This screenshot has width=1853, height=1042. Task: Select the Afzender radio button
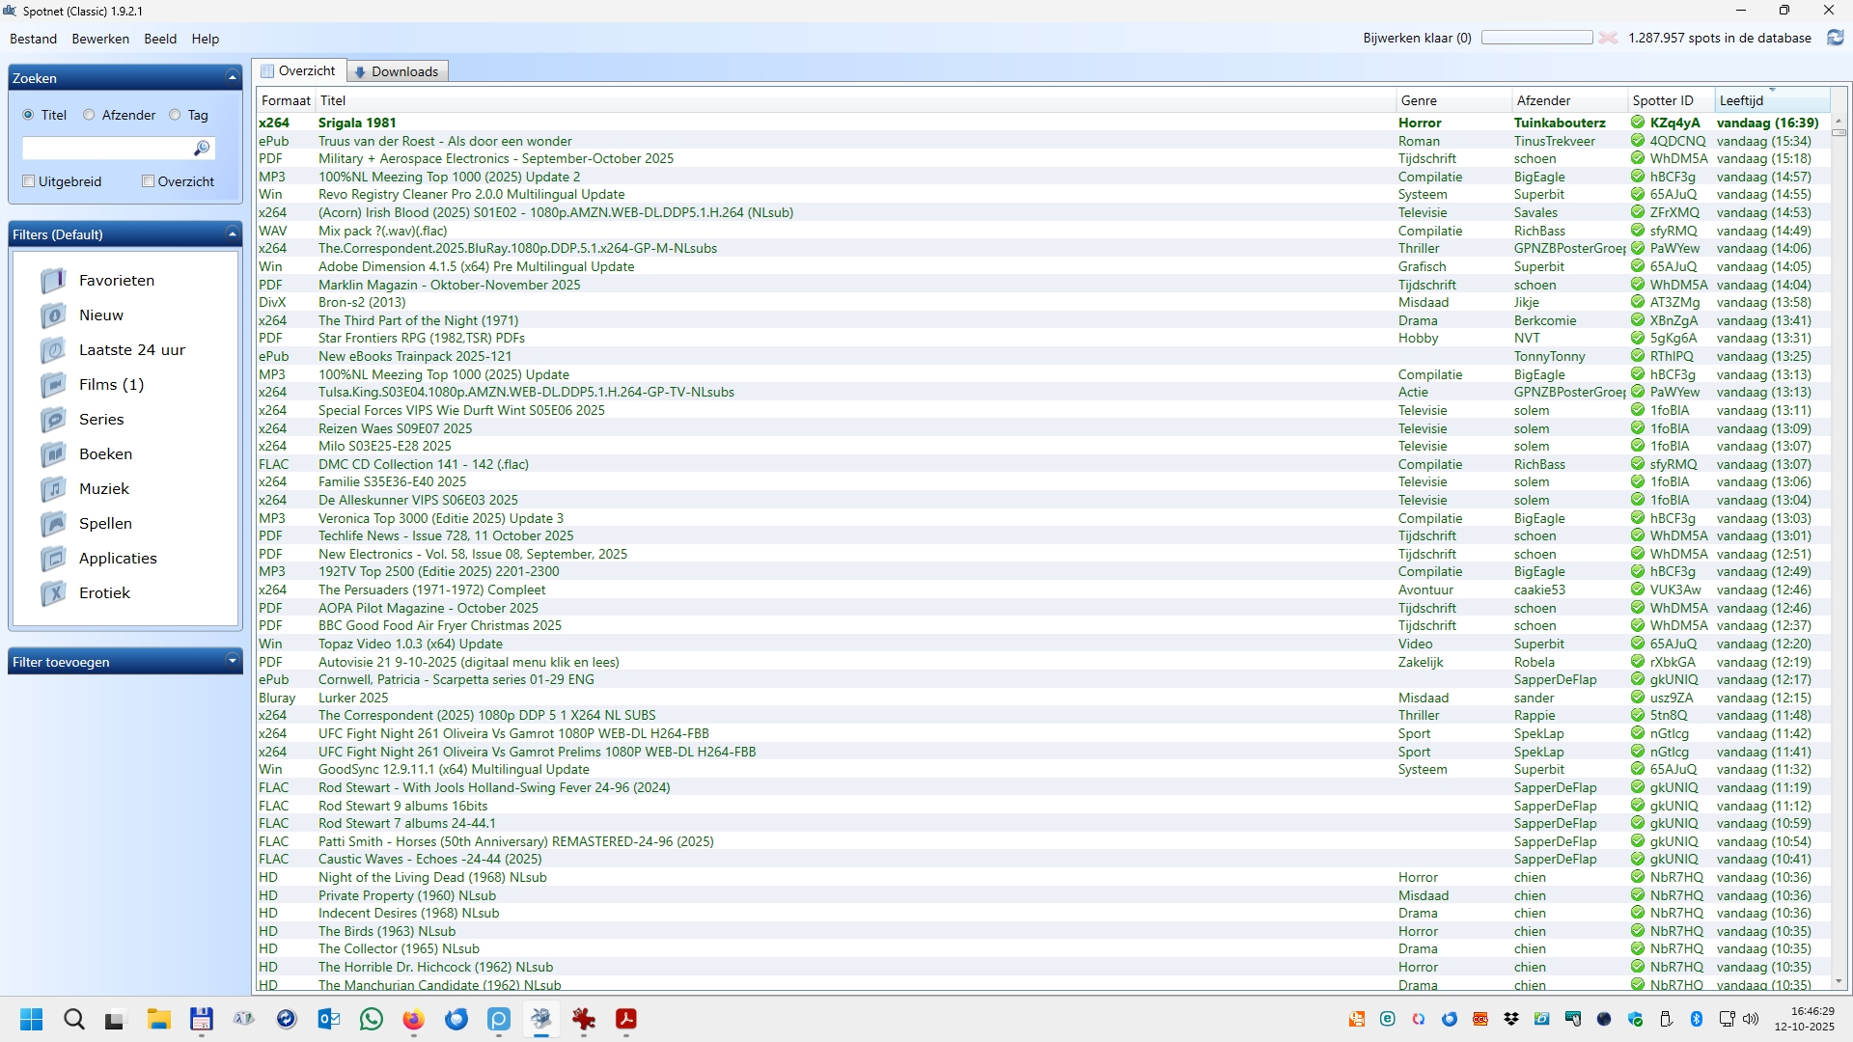(89, 115)
